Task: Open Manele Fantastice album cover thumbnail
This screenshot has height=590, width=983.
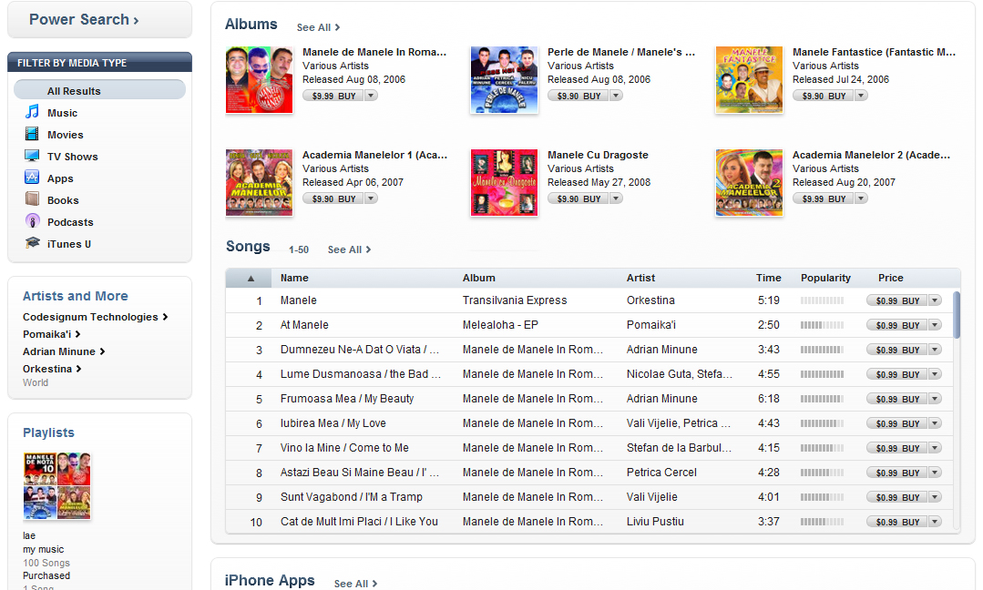Action: click(x=749, y=80)
